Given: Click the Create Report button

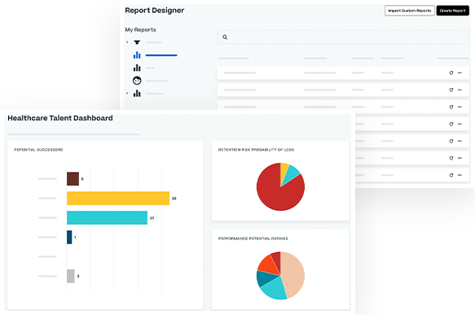Looking at the screenshot, I should [452, 11].
